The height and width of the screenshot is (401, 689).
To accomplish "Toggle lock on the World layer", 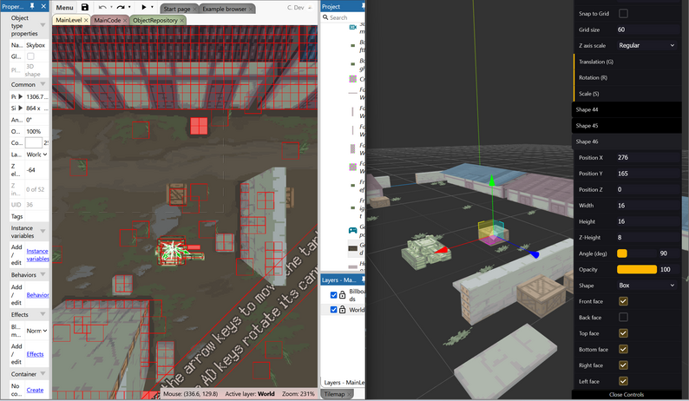I will coord(342,310).
